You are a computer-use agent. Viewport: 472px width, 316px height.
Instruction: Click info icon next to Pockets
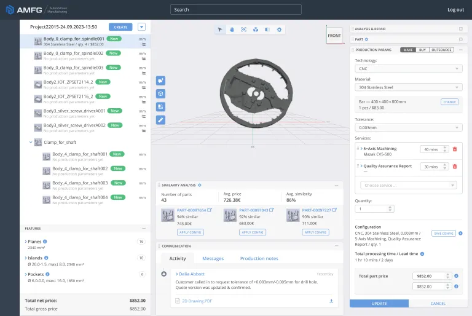[47, 274]
